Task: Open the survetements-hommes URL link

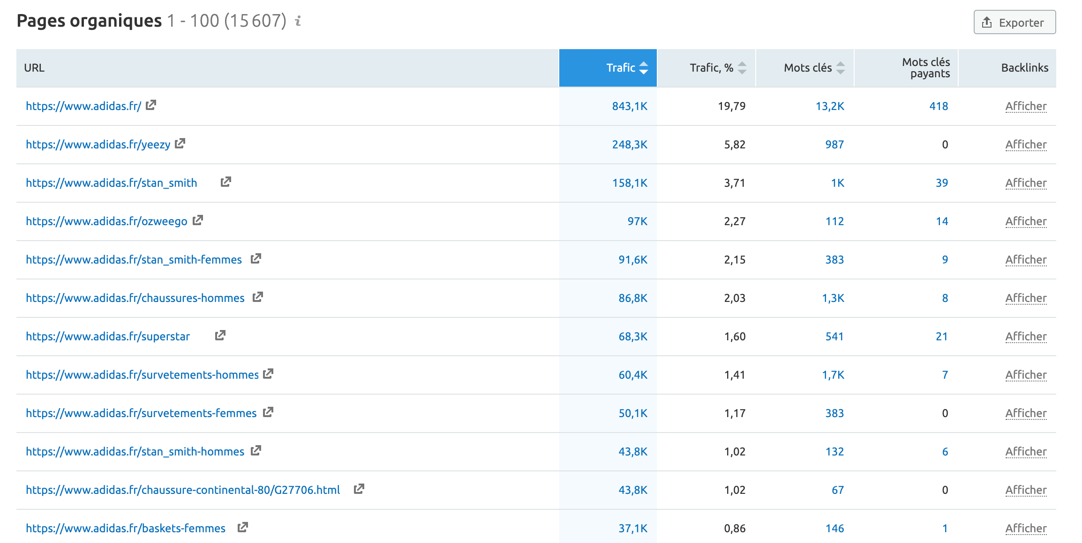Action: 142,375
